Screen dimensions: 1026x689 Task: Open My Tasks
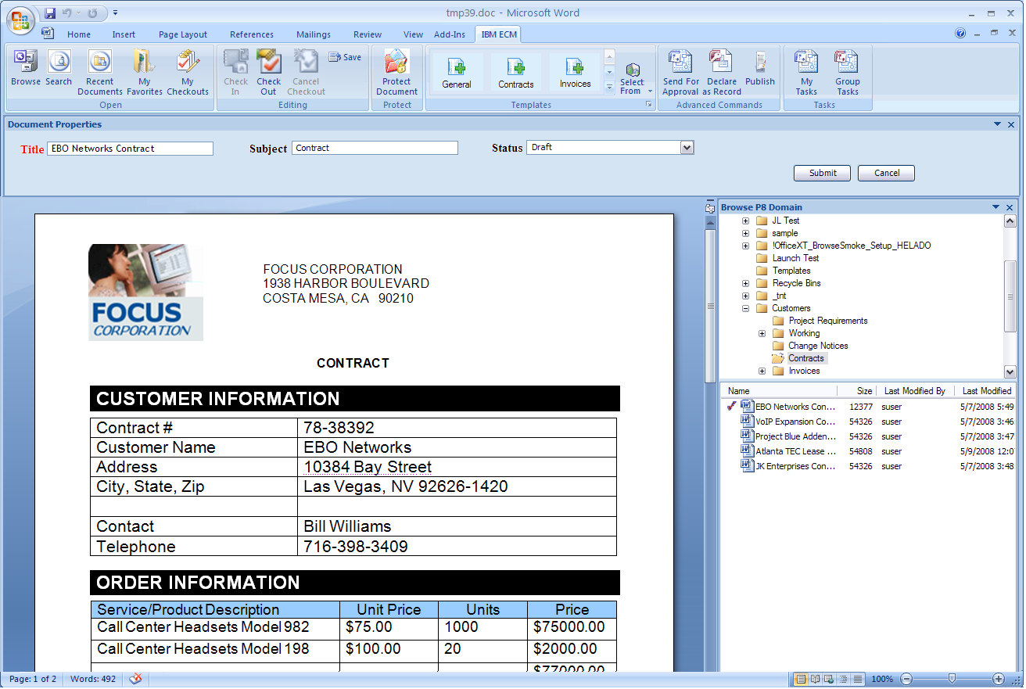806,72
